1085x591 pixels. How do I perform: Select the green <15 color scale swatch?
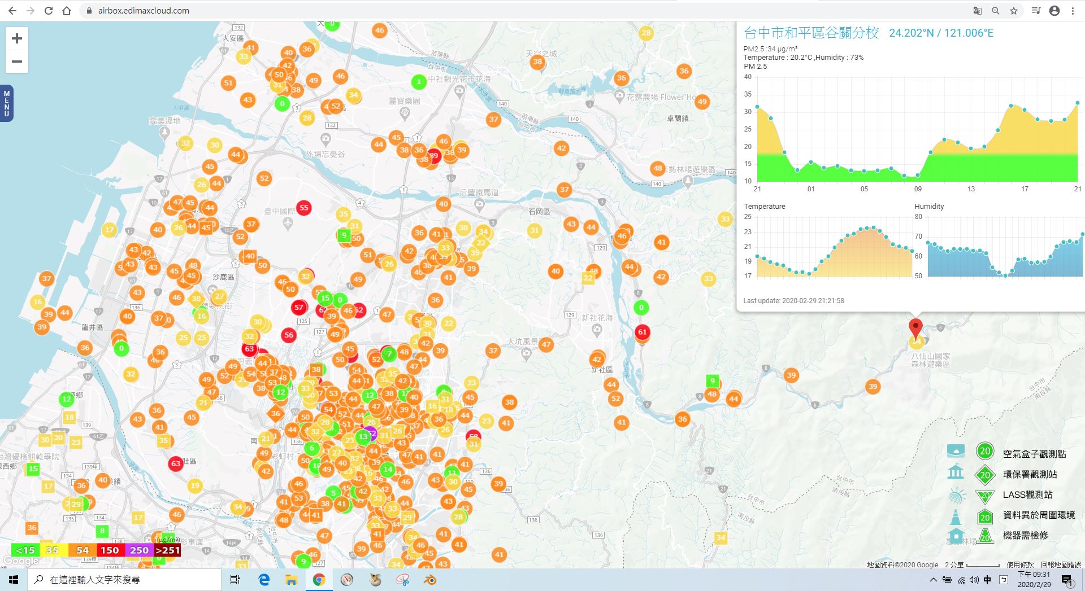(x=25, y=550)
